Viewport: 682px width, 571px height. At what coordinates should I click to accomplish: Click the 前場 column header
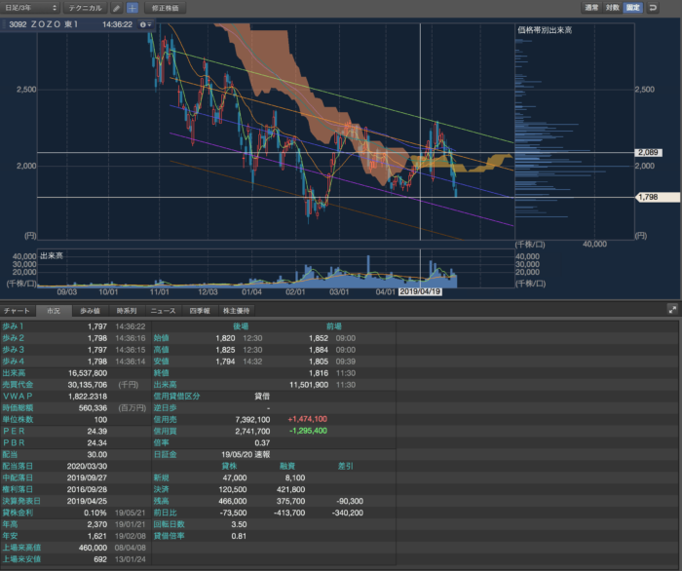334,326
